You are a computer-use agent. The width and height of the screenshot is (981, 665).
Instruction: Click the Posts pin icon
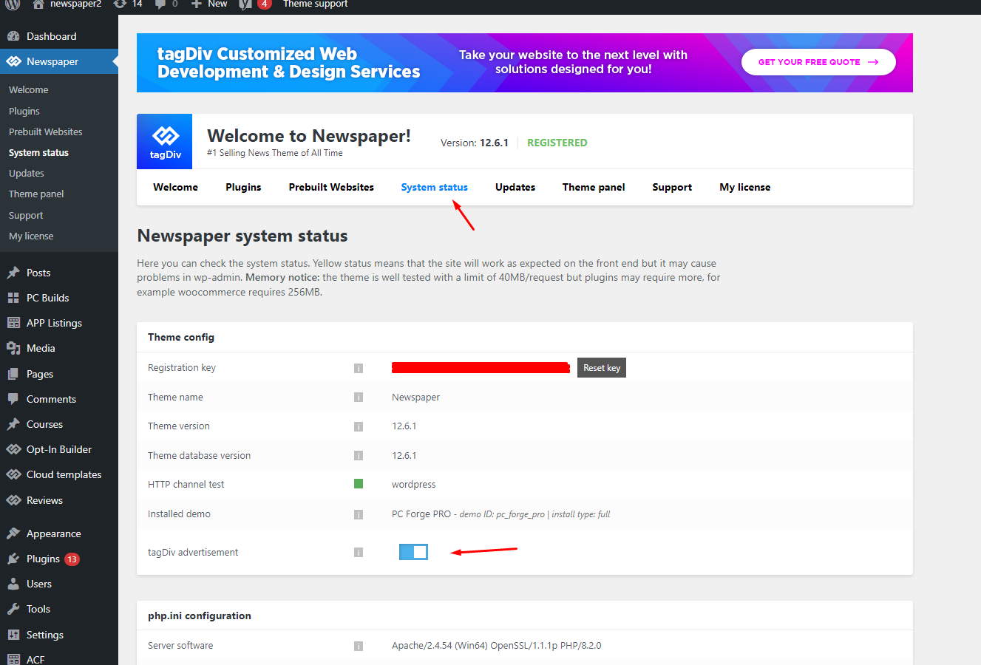[13, 273]
